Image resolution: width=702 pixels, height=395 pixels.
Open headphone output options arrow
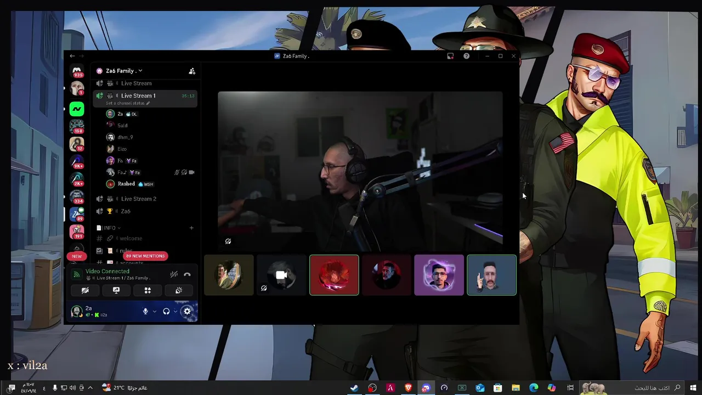pyautogui.click(x=175, y=312)
